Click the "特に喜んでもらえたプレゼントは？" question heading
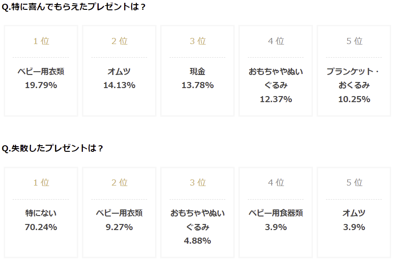 (74, 8)
